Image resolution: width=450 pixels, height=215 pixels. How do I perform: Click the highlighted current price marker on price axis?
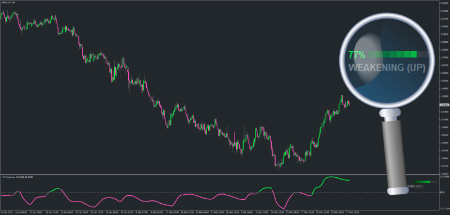(444, 105)
